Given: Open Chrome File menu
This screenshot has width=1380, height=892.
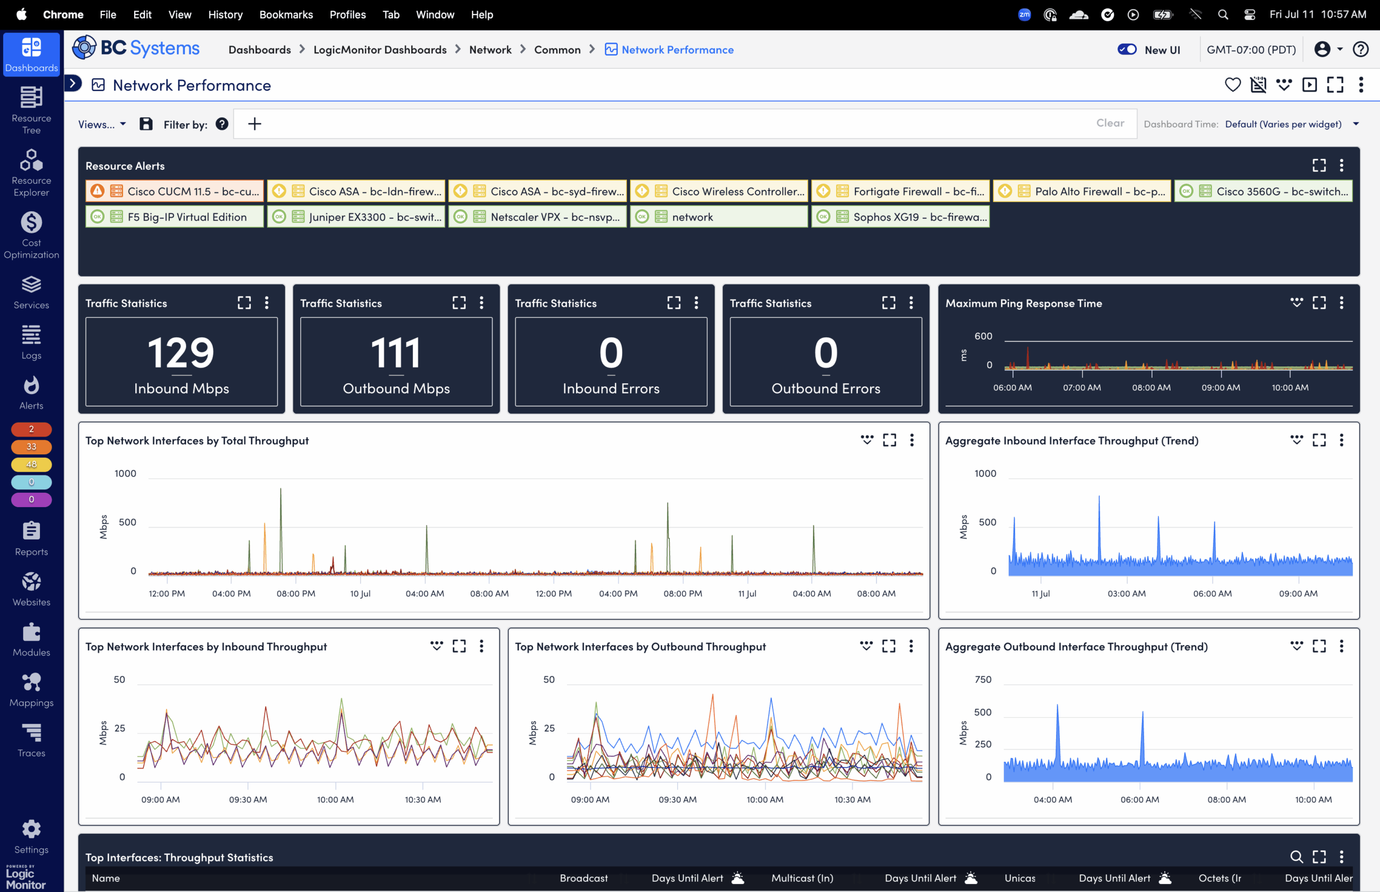Looking at the screenshot, I should [108, 15].
